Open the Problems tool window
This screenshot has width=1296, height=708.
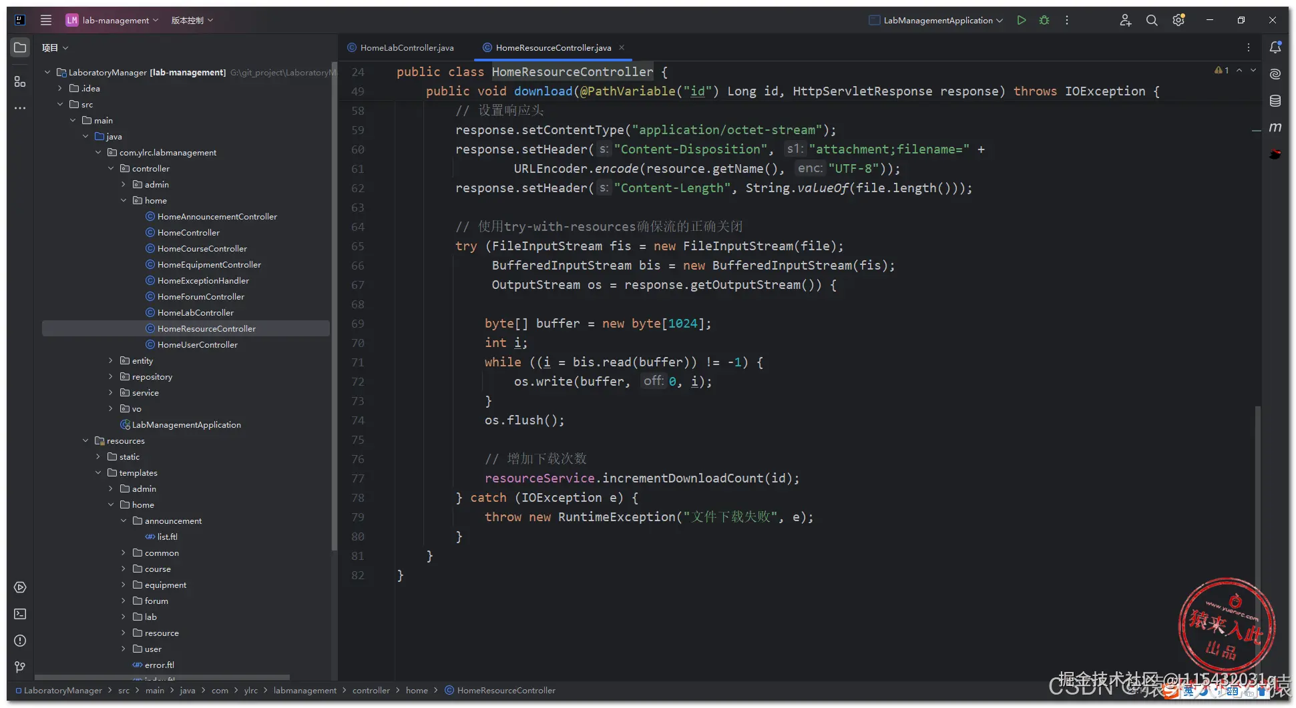point(20,641)
